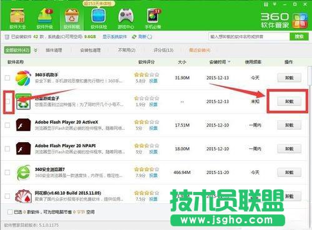Click the Adobe Flash Player 20 NPAPI icon

23,148
